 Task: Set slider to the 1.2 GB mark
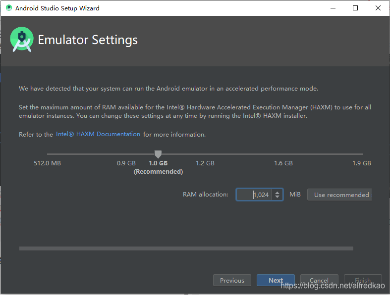(x=205, y=154)
